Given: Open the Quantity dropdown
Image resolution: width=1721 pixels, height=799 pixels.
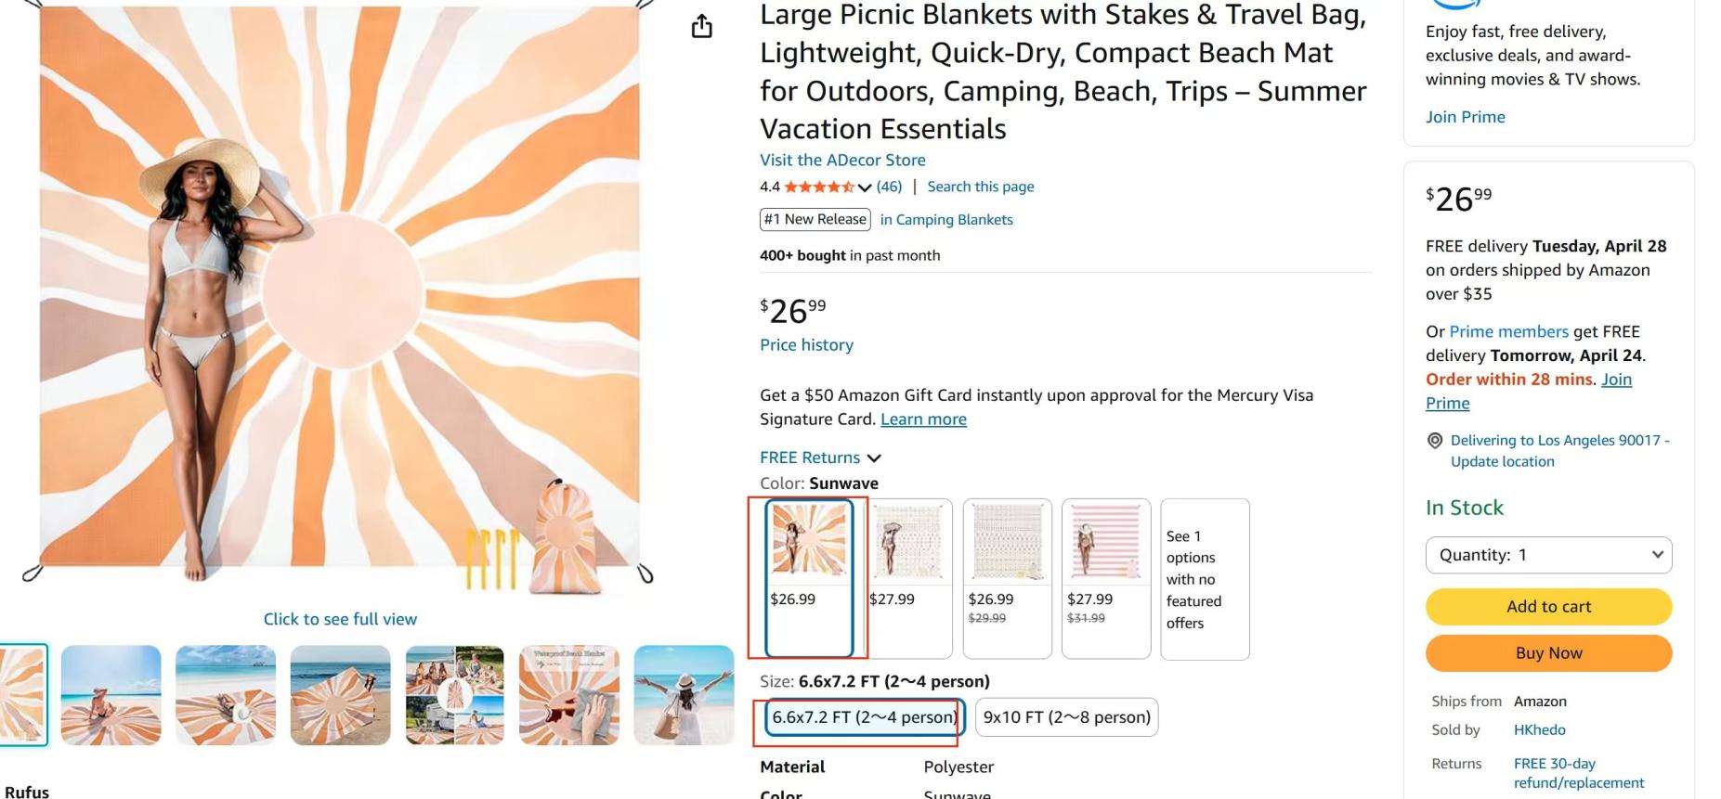Looking at the screenshot, I should (x=1548, y=555).
